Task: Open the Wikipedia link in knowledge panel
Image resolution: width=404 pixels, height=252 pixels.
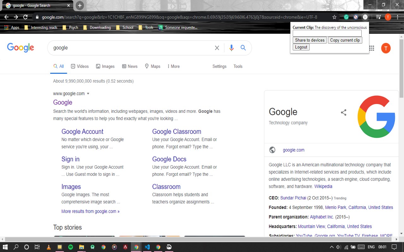Action: coord(323,186)
